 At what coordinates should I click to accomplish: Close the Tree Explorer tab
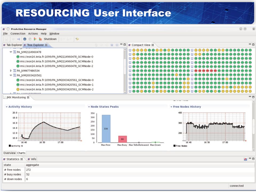[x=46, y=45]
